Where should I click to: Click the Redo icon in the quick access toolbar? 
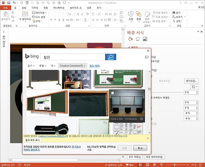[x=22, y=3]
